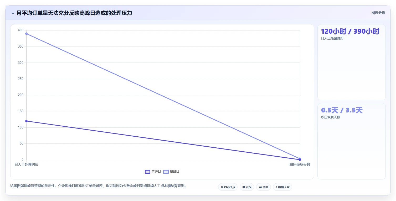The image size is (396, 201).
Task: Click the Chart.js tag chip
Action: (228, 187)
